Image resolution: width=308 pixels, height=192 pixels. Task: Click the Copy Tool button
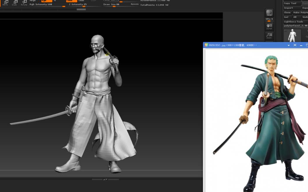(292, 3)
